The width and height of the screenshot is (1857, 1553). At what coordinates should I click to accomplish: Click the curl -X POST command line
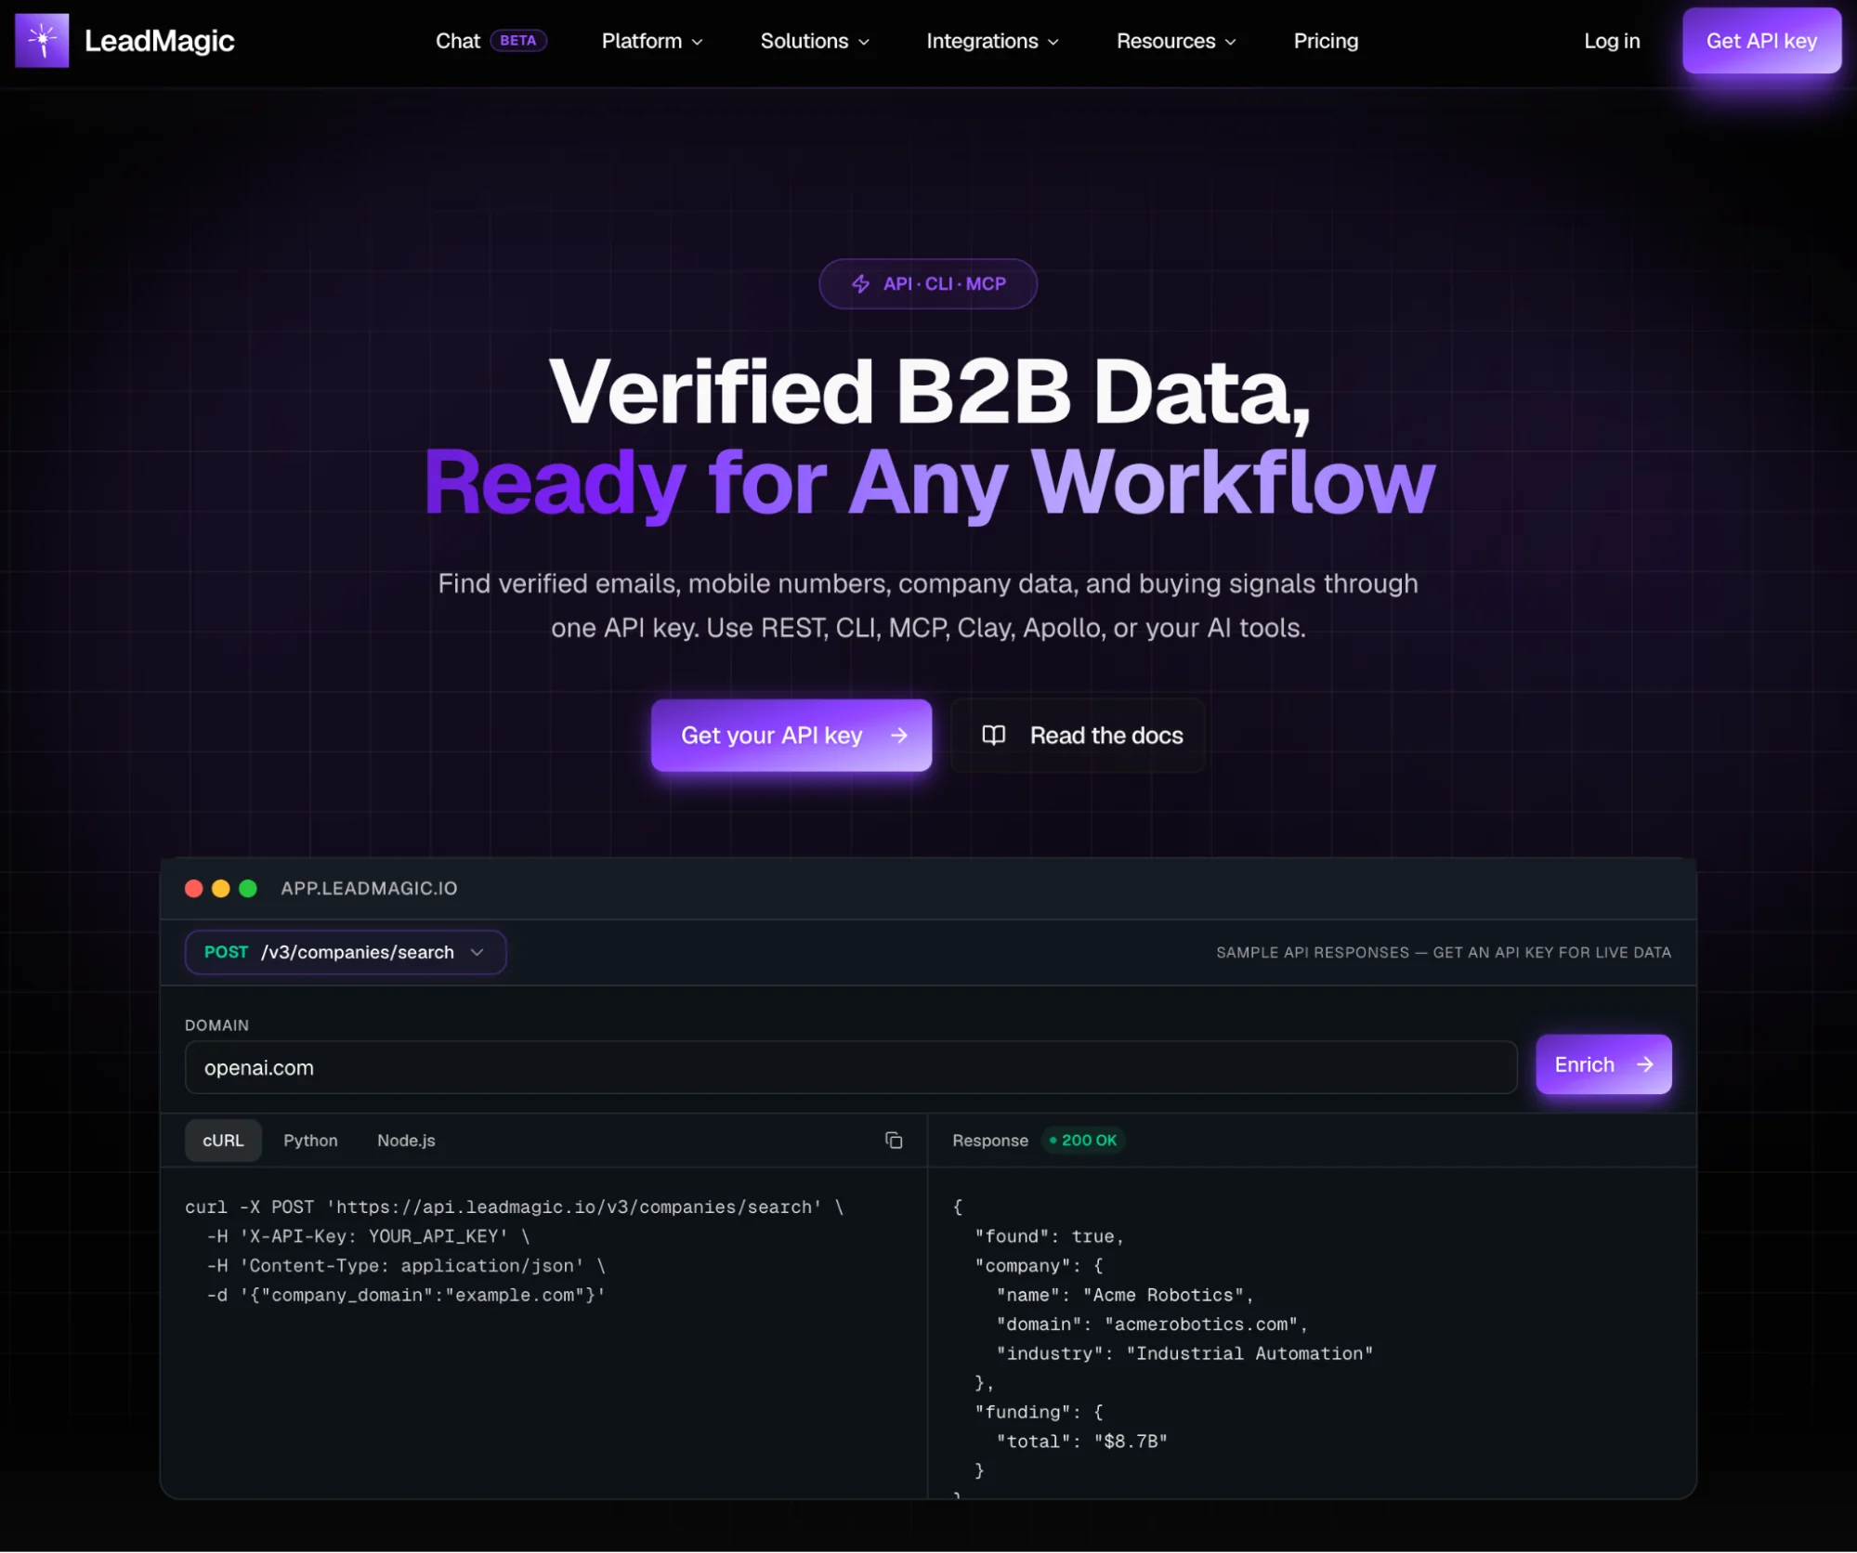[514, 1207]
